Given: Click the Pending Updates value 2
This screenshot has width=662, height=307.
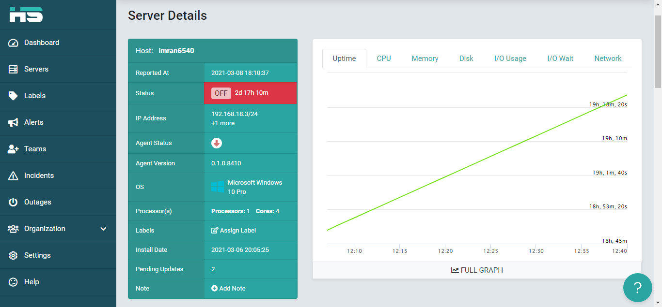Looking at the screenshot, I should (x=213, y=269).
